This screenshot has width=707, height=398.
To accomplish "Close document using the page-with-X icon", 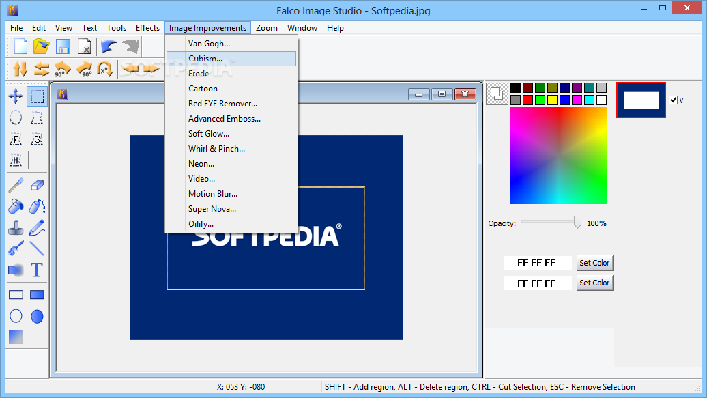I will (x=85, y=46).
